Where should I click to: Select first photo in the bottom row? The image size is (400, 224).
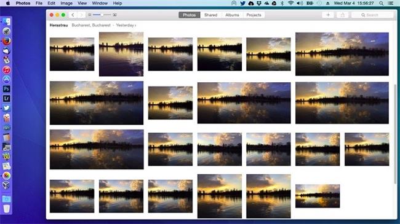tap(72, 196)
